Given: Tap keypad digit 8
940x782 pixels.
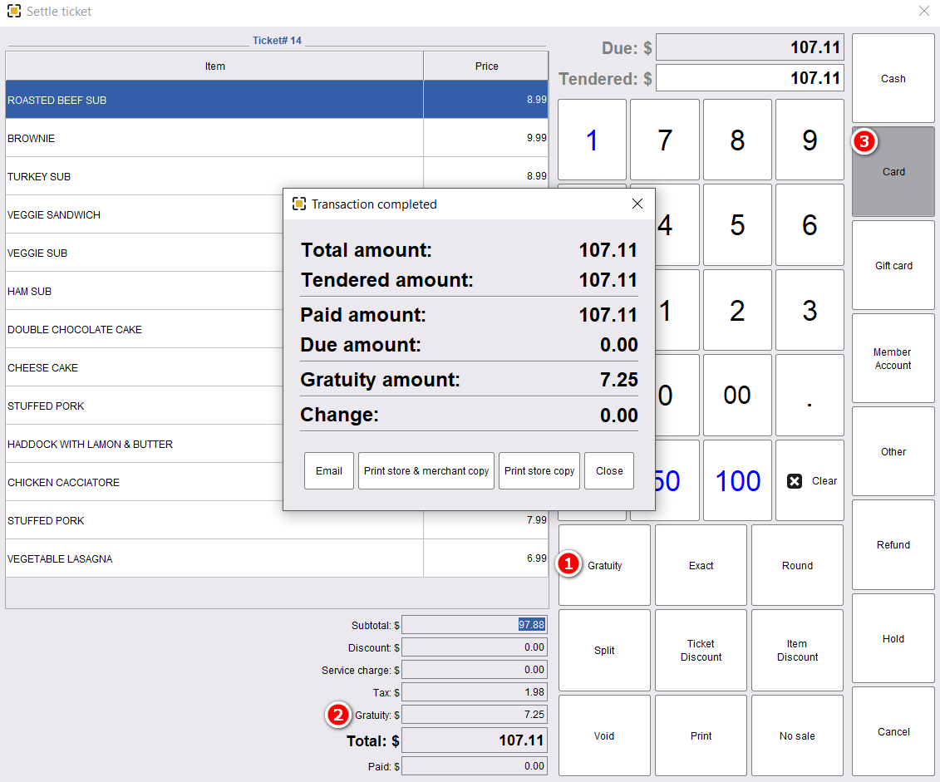Looking at the screenshot, I should coord(736,140).
